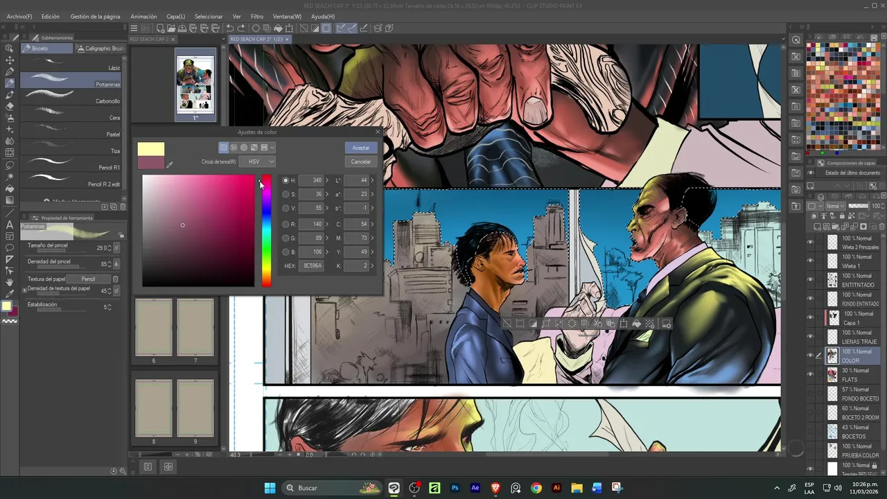Open the Animación menu
This screenshot has height=499, width=887.
pos(143,16)
